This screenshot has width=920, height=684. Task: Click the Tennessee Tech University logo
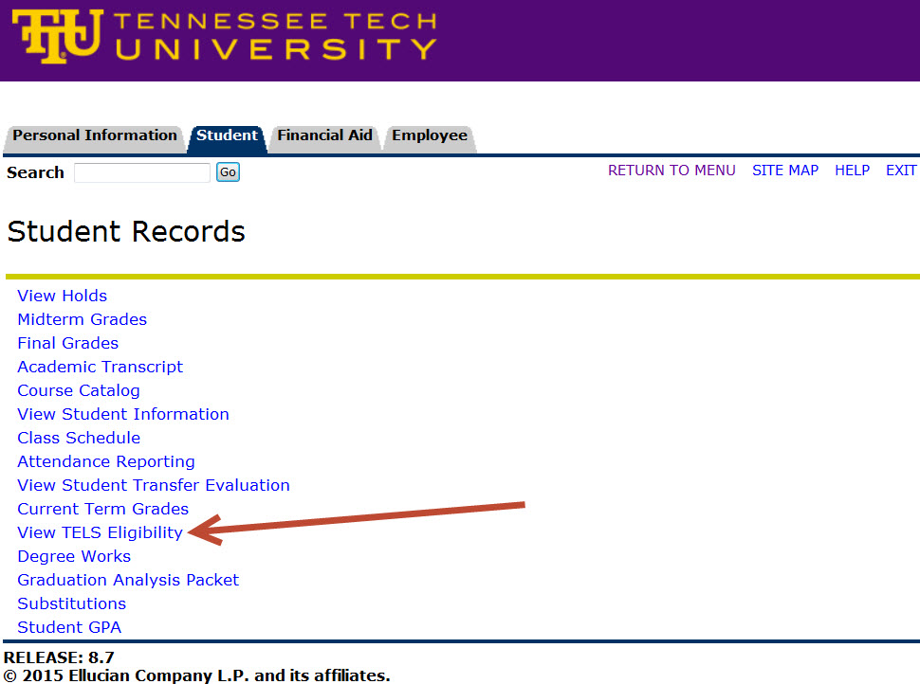pyautogui.click(x=224, y=36)
